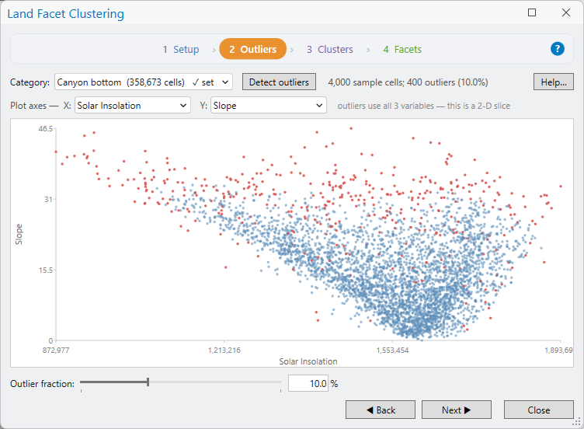Click the Solar Insolation axis title below the plot

(x=308, y=361)
